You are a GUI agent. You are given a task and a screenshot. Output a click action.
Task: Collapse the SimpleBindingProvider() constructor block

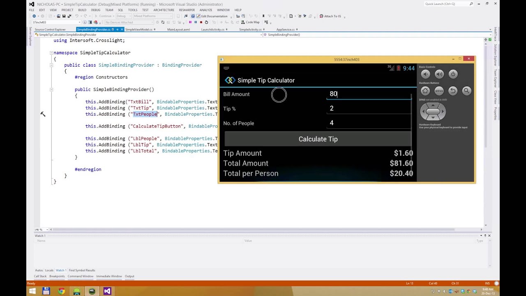pyautogui.click(x=51, y=89)
